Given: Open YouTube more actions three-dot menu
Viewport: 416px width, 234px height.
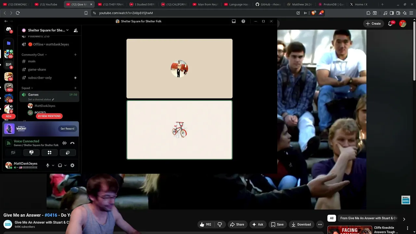Looking at the screenshot, I should point(320,224).
